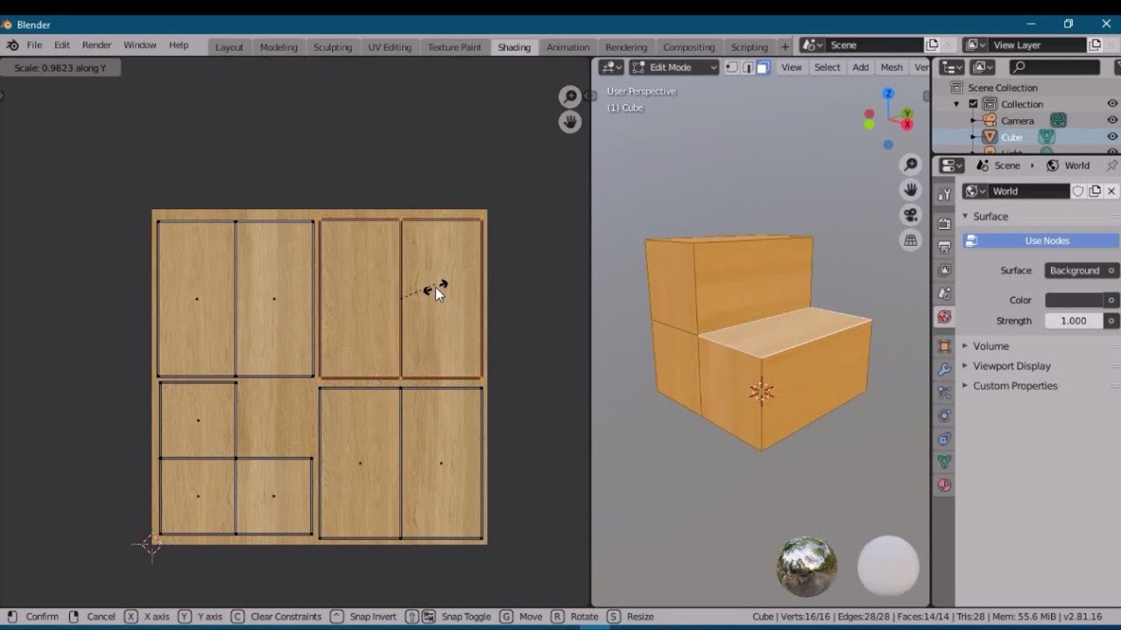Open the World properties tab
The width and height of the screenshot is (1121, 630).
[944, 317]
